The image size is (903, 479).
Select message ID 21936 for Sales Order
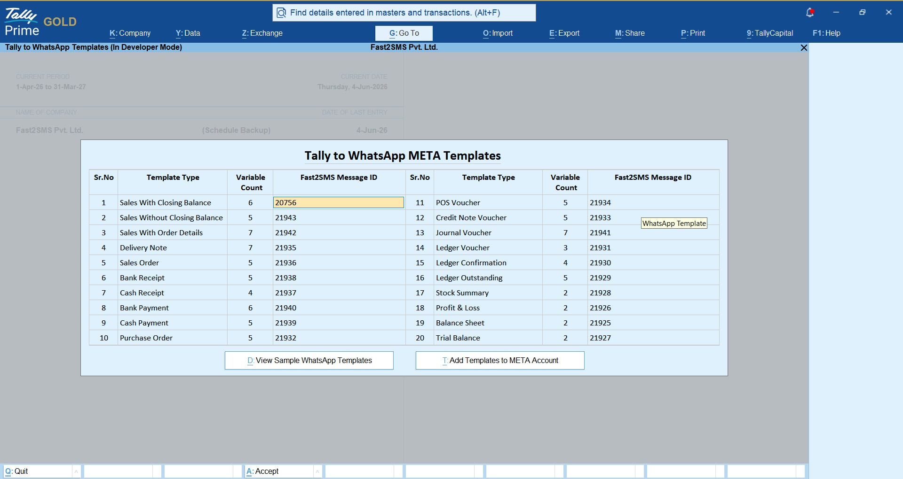(x=339, y=263)
